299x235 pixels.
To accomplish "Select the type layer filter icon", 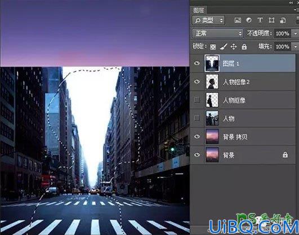I will point(260,20).
